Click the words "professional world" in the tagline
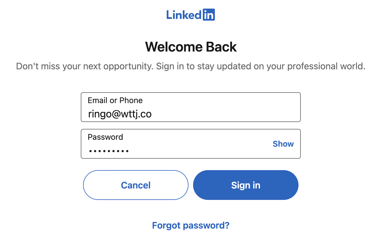 (326, 66)
